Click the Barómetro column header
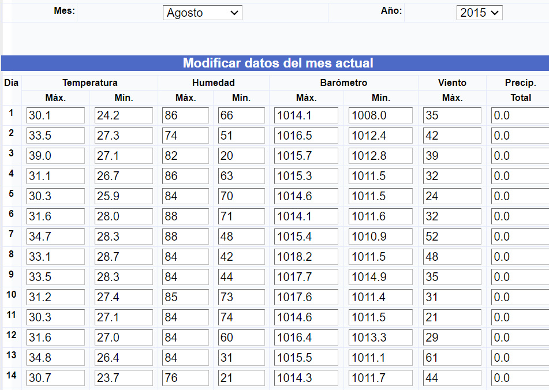549x390 pixels. point(343,83)
